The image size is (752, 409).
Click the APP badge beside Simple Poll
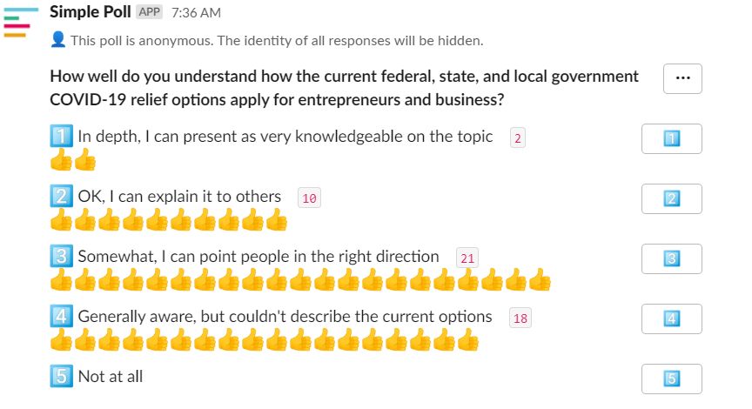point(149,12)
